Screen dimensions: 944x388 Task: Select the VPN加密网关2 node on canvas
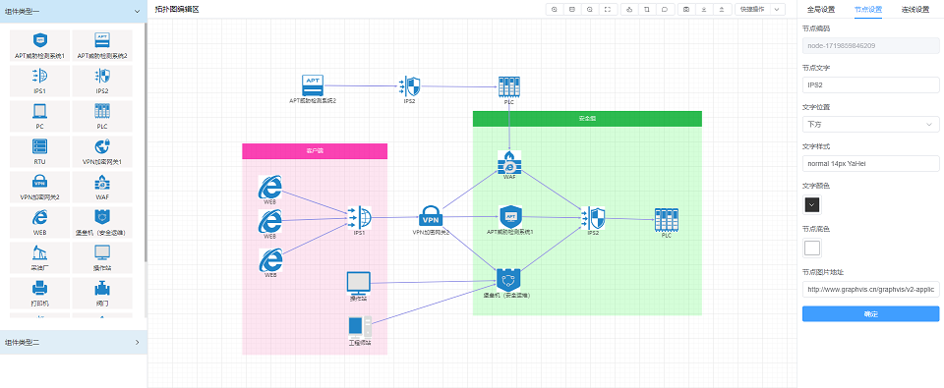pos(431,217)
